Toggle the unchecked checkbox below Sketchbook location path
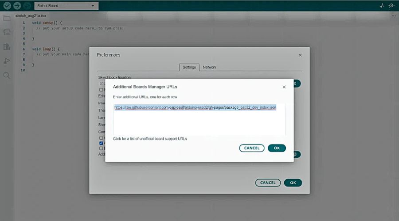 click(101, 90)
